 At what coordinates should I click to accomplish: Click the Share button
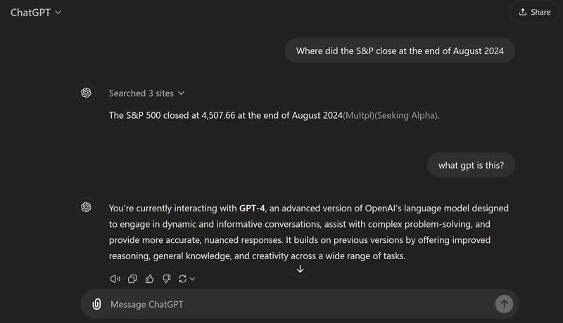point(534,12)
